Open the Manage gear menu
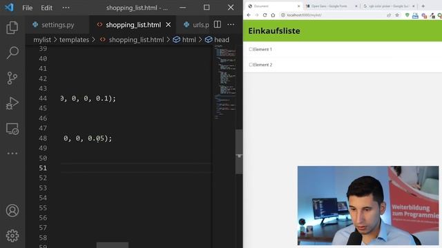Screen dimensions: 442x248 coord(12,236)
